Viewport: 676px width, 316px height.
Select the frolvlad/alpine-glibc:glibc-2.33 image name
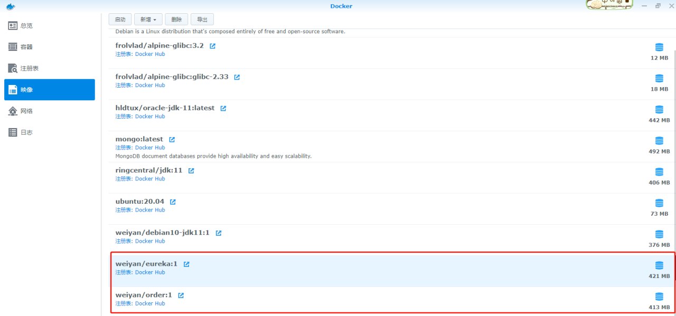point(172,77)
